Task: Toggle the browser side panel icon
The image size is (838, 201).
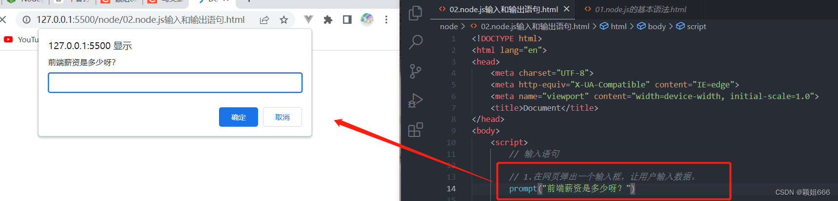Action: 347,20
